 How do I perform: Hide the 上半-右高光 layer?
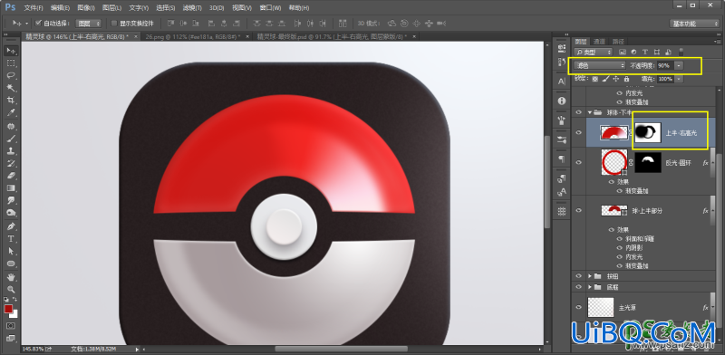coord(578,132)
